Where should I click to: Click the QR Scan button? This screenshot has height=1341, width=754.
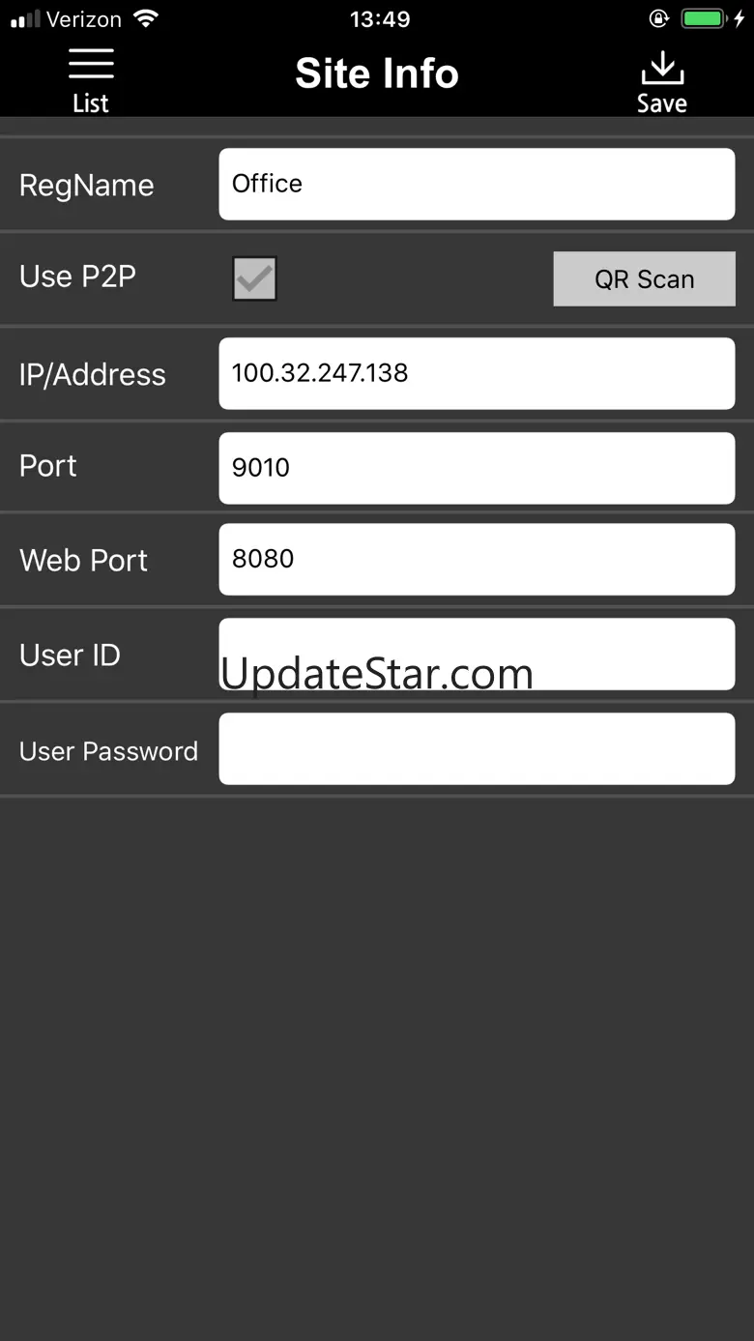(x=644, y=279)
